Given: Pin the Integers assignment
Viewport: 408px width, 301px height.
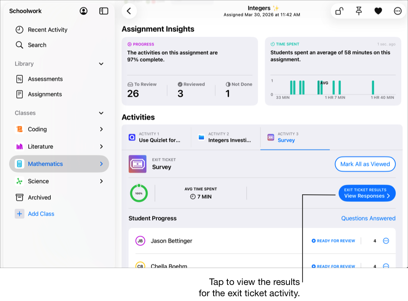Looking at the screenshot, I should (x=359, y=11).
